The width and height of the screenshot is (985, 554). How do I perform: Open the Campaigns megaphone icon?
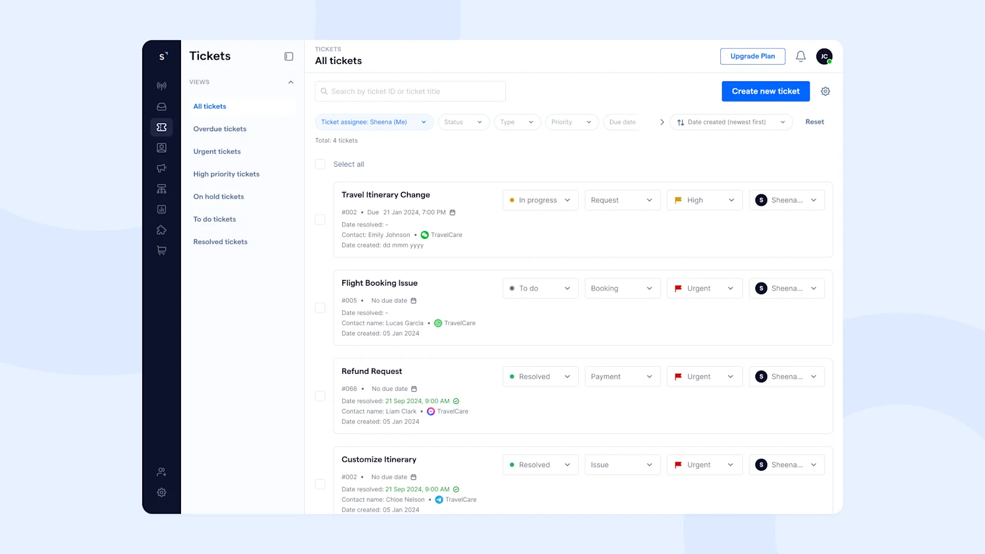[x=161, y=168]
